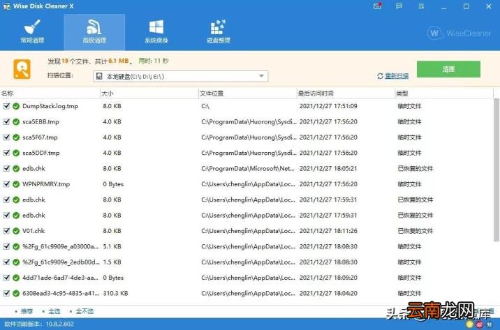This screenshot has height=330, width=500.
Task: Click the 推荐 selection link
Action: point(27,311)
